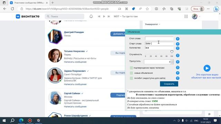221x124 pixels.
Task: Play the short settings explanation video
Action: click(207, 68)
